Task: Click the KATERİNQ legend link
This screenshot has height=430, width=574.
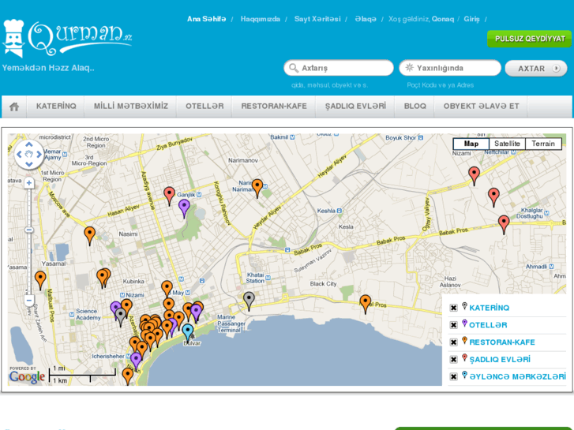Action: coord(489,308)
